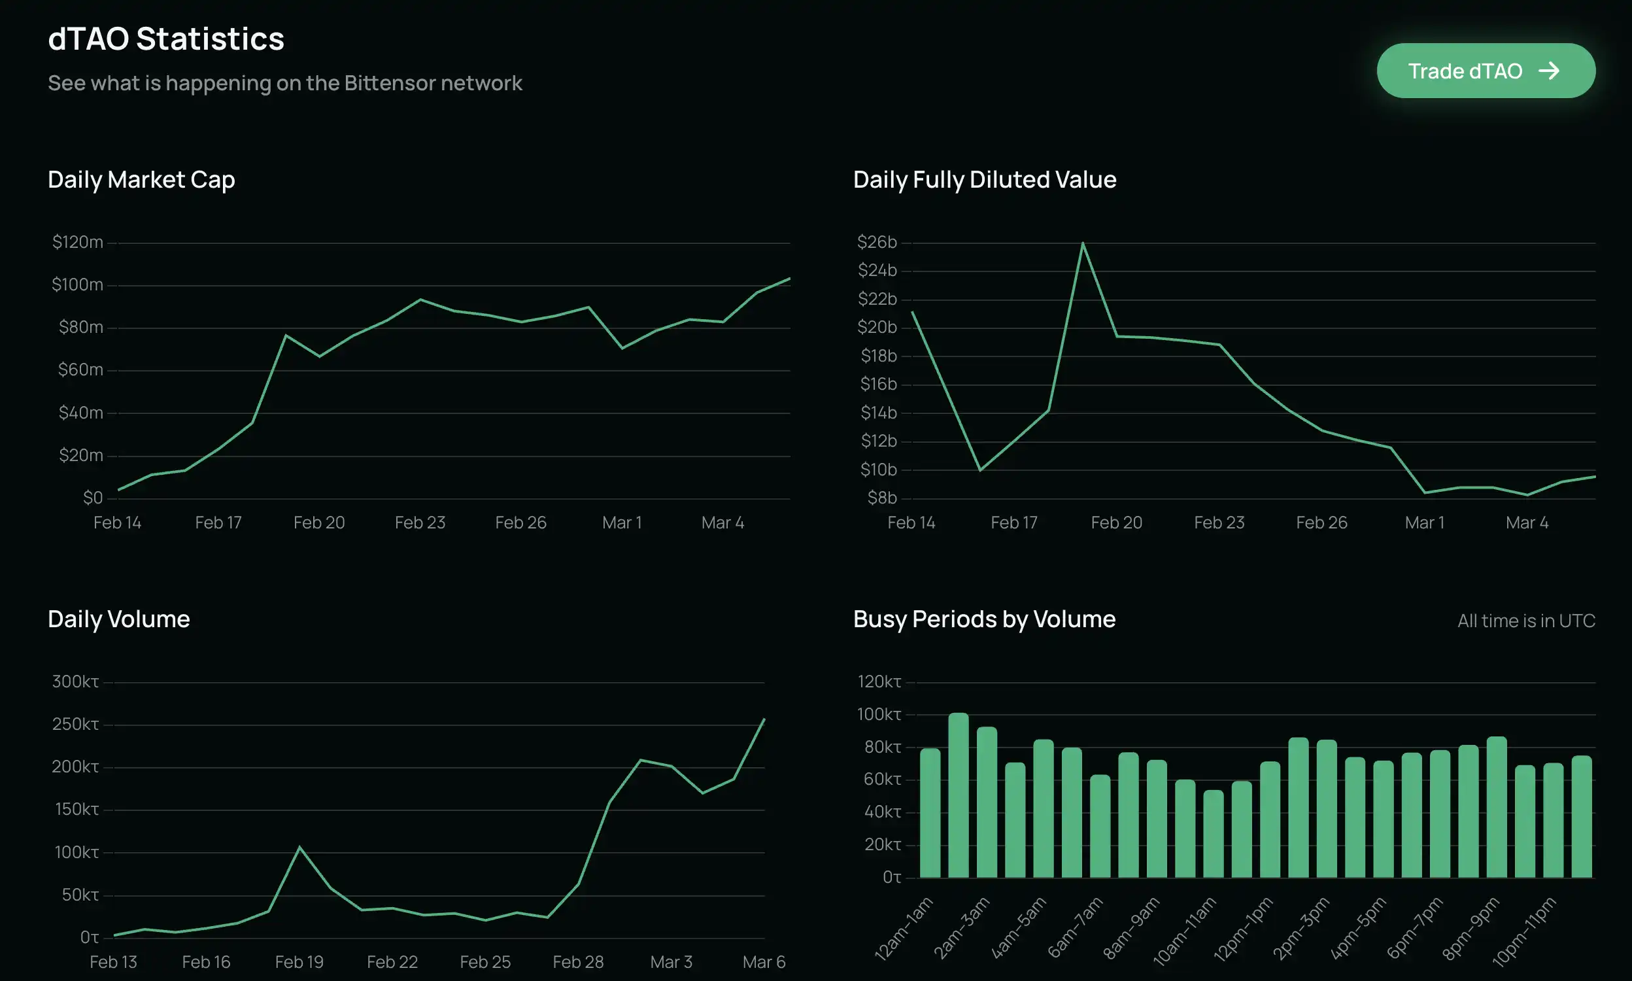Click the Daily Volume chart title
Image resolution: width=1632 pixels, height=981 pixels.
click(x=119, y=619)
